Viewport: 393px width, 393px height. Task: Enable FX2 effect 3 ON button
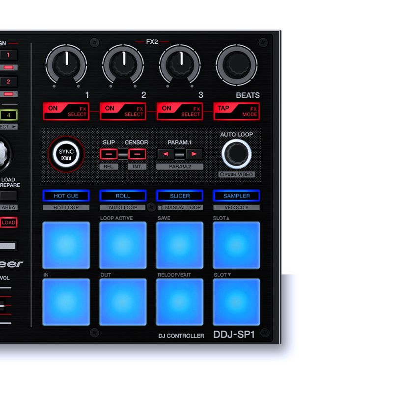pos(180,112)
